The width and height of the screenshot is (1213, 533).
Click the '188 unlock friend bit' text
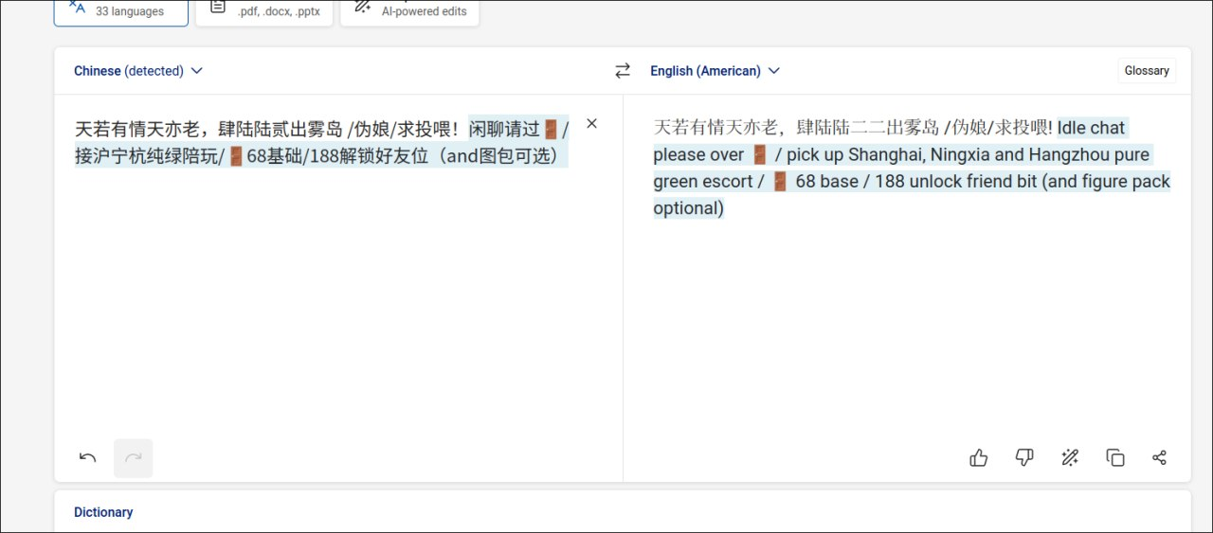[x=956, y=181]
